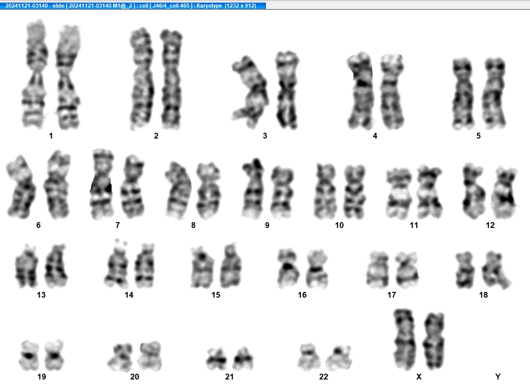Select the right chromosome 18 homolog

click(496, 270)
